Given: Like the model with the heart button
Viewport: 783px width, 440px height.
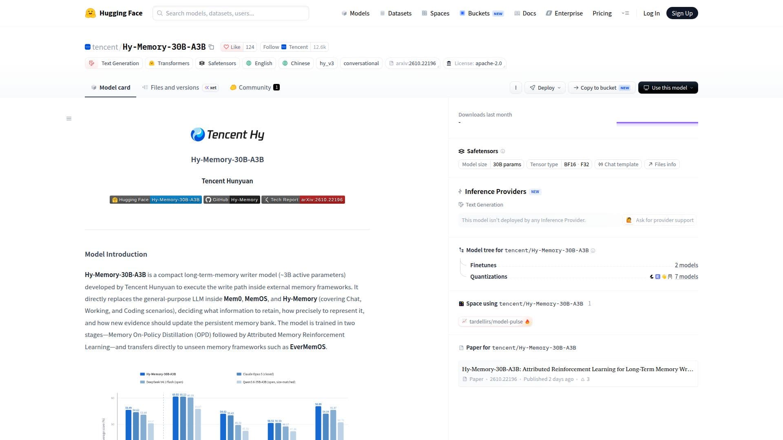Looking at the screenshot, I should coord(232,47).
